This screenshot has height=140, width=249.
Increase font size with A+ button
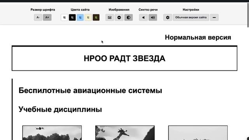click(x=47, y=17)
